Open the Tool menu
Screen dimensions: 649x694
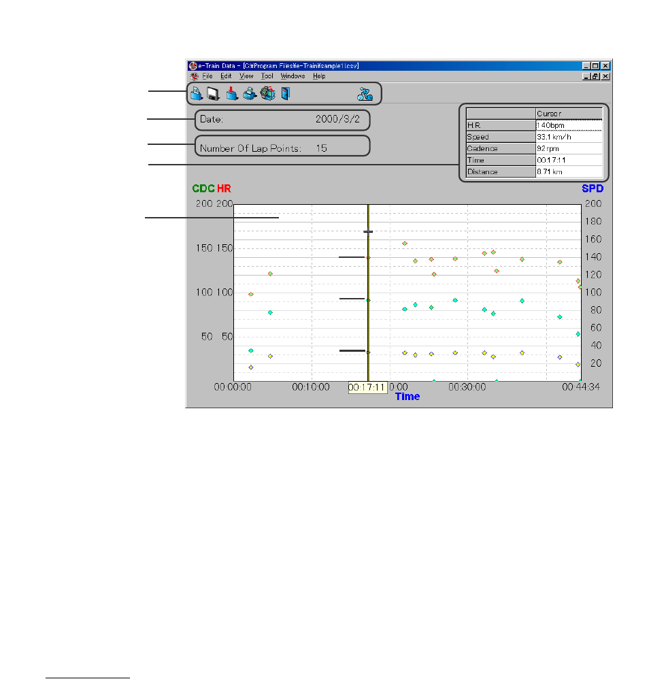(267, 76)
